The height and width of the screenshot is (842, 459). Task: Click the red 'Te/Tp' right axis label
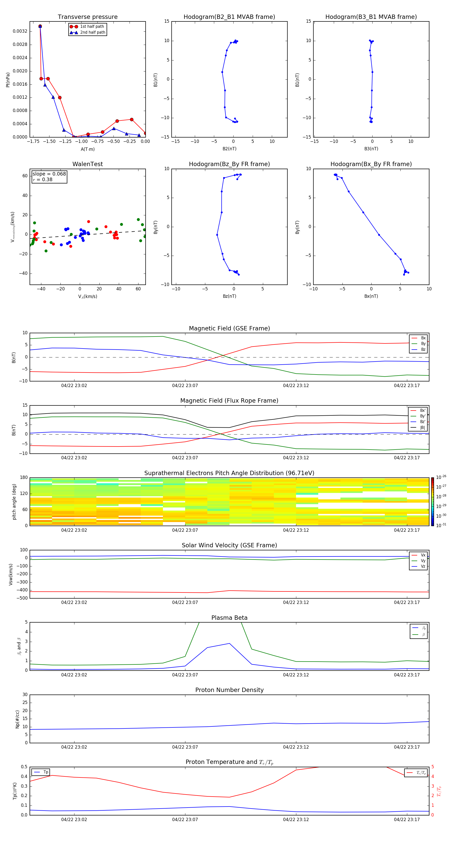pyautogui.click(x=439, y=791)
